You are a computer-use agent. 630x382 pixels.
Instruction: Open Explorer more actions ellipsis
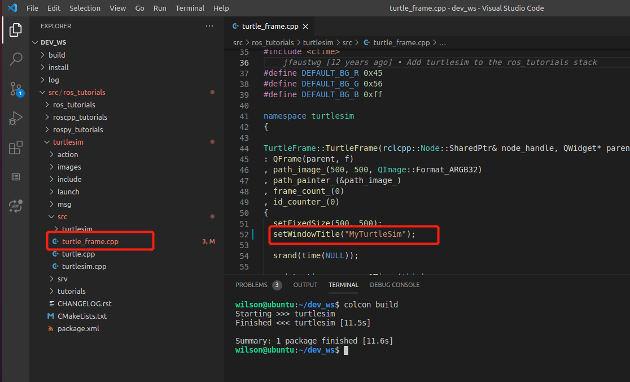coord(209,26)
